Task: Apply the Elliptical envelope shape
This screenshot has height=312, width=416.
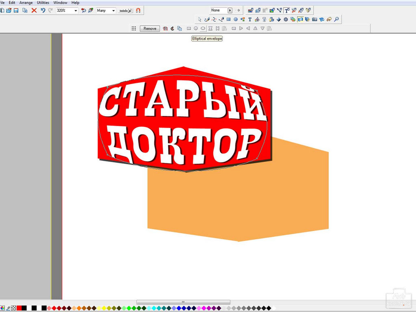Action: pos(203,28)
